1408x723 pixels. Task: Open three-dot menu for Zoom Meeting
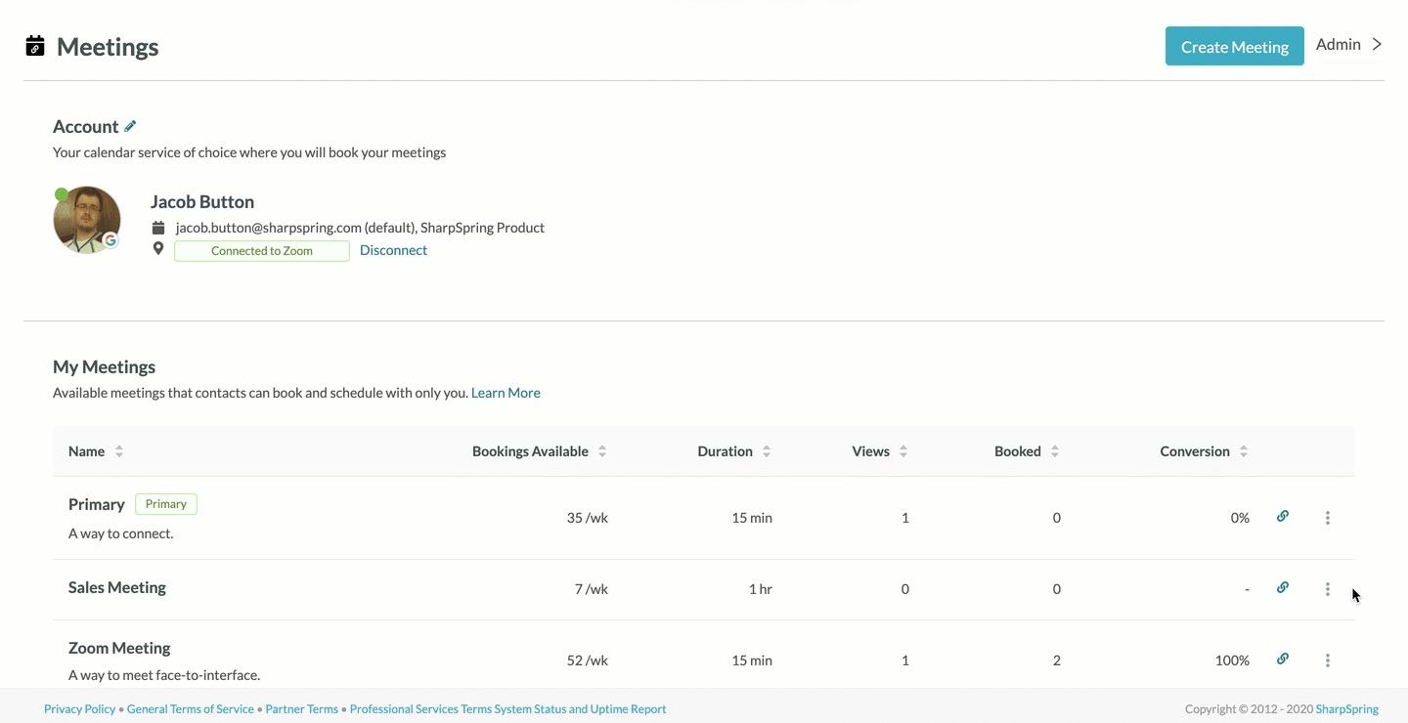[1328, 660]
